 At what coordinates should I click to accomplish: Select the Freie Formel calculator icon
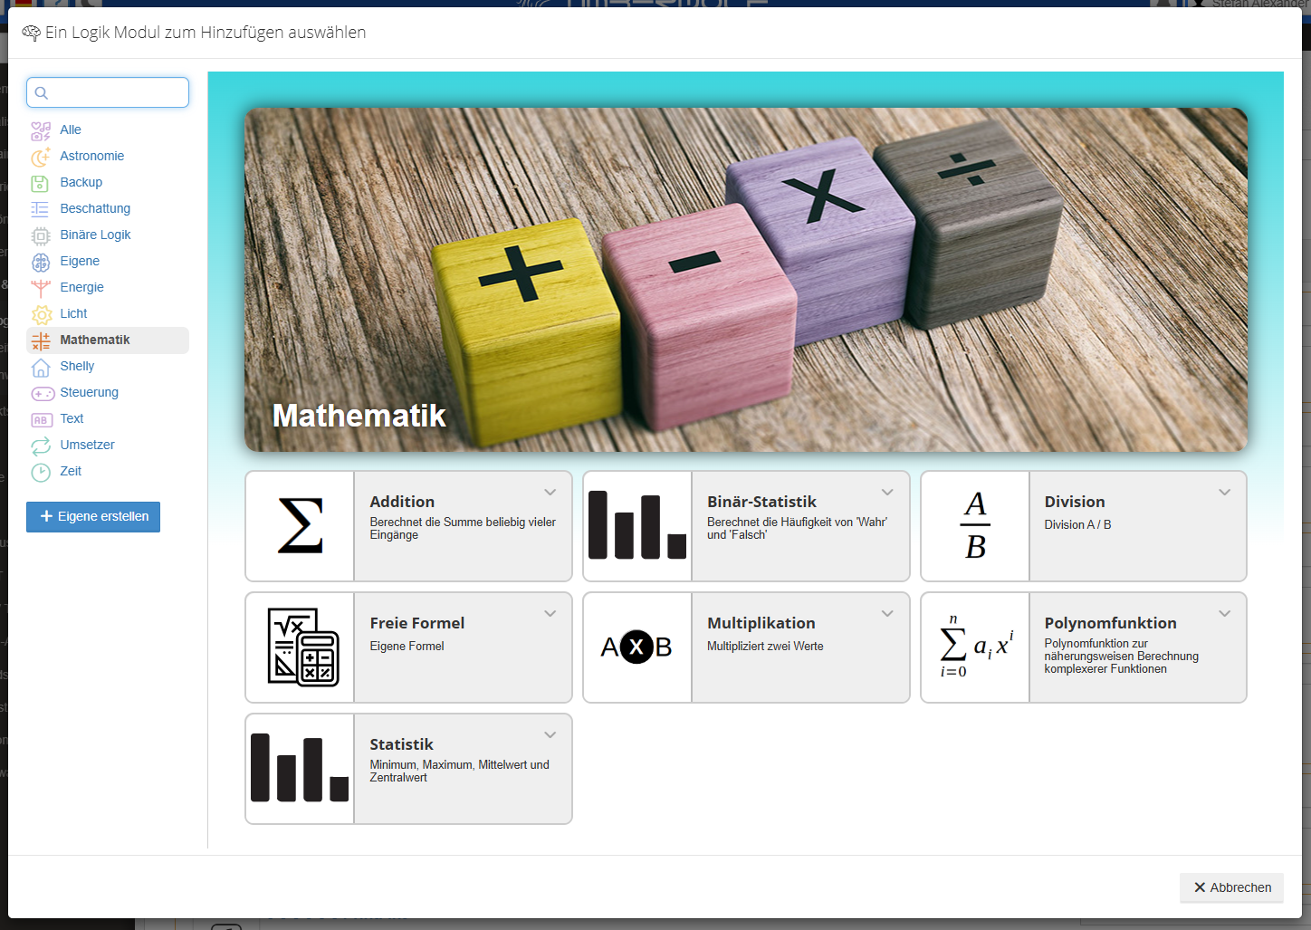coord(302,647)
